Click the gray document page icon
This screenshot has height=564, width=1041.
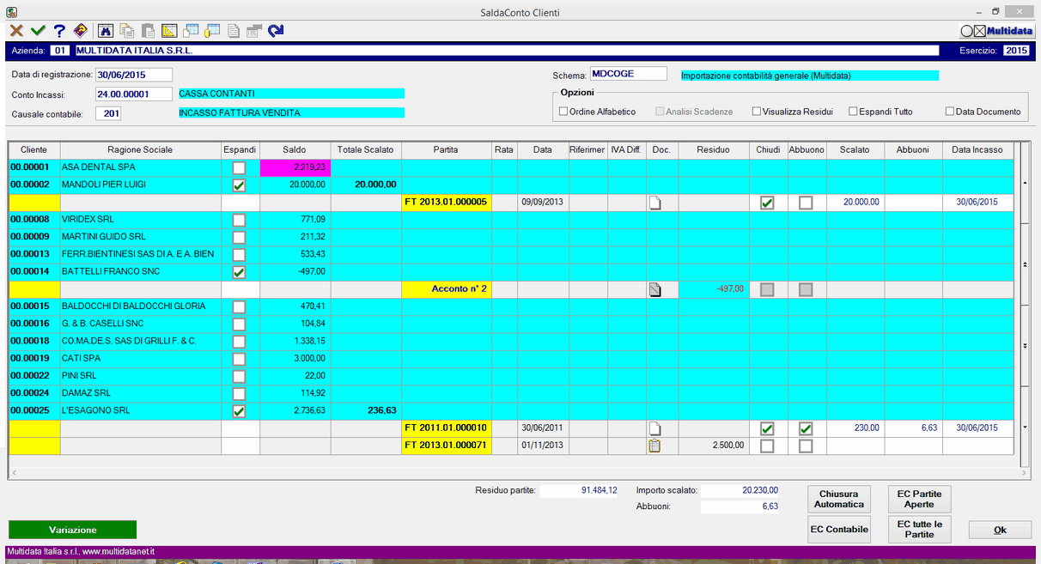[234, 31]
